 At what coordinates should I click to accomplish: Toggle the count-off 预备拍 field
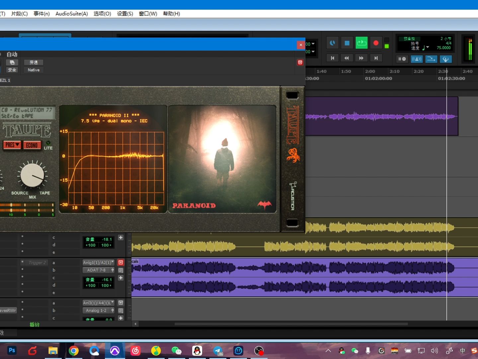tap(409, 39)
